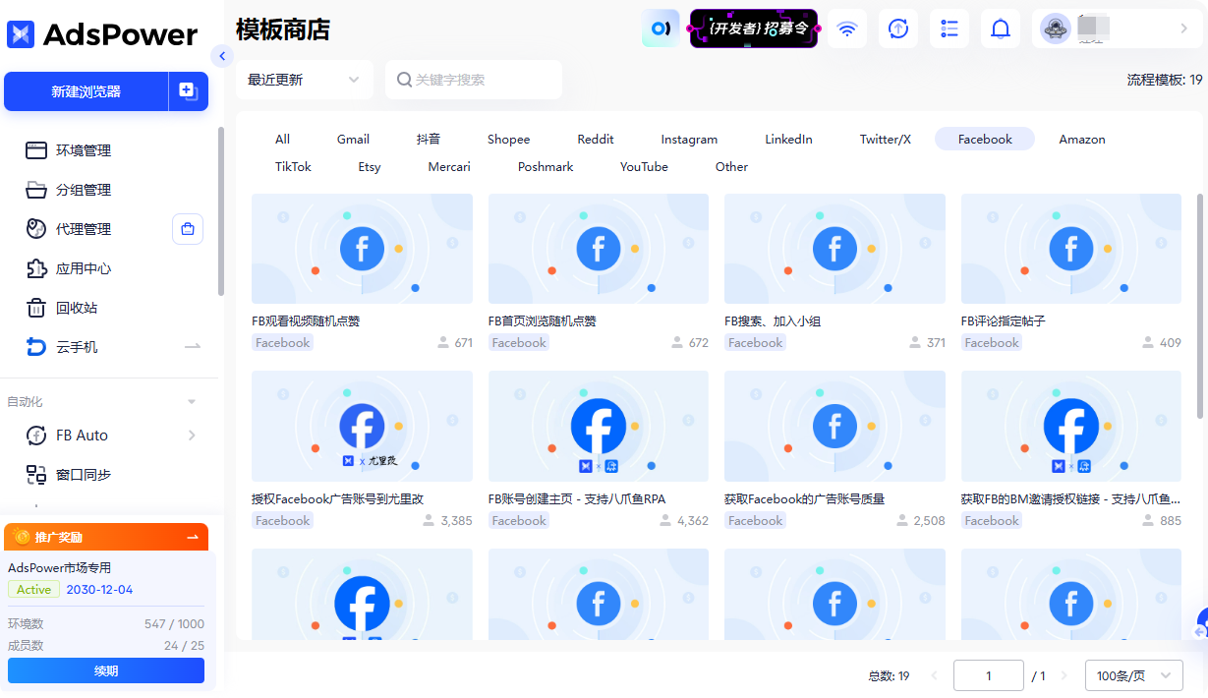Click the template list vertical scrollbar
This screenshot has width=1208, height=698.
pyautogui.click(x=1200, y=305)
